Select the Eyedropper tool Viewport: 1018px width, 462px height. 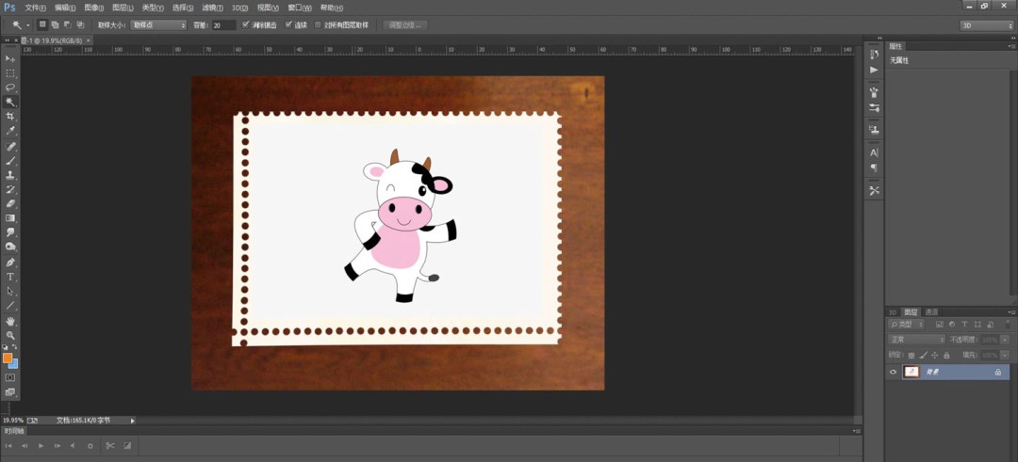pos(10,131)
